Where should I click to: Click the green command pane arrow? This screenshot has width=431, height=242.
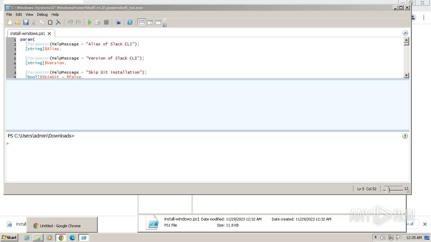(x=405, y=136)
